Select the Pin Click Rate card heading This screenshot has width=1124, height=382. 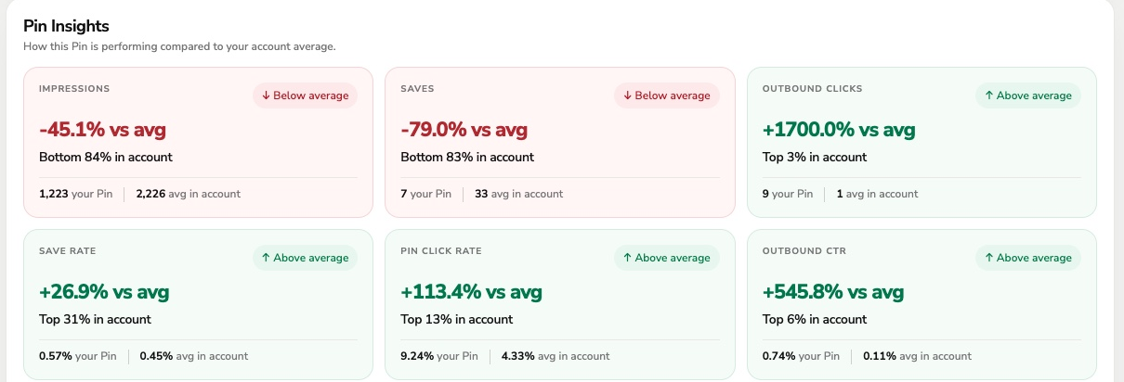[441, 251]
